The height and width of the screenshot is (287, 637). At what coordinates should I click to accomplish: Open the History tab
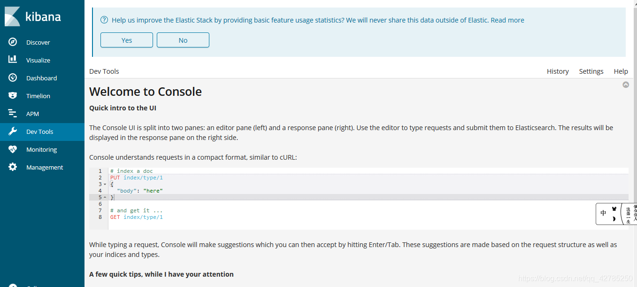click(x=558, y=71)
